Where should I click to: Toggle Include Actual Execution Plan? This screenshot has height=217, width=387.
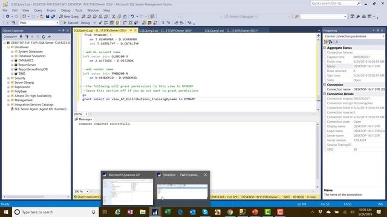pos(125,23)
